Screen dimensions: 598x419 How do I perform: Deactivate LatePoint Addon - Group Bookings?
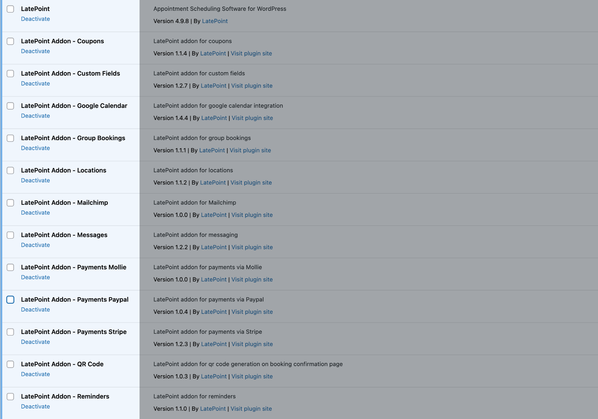point(35,148)
